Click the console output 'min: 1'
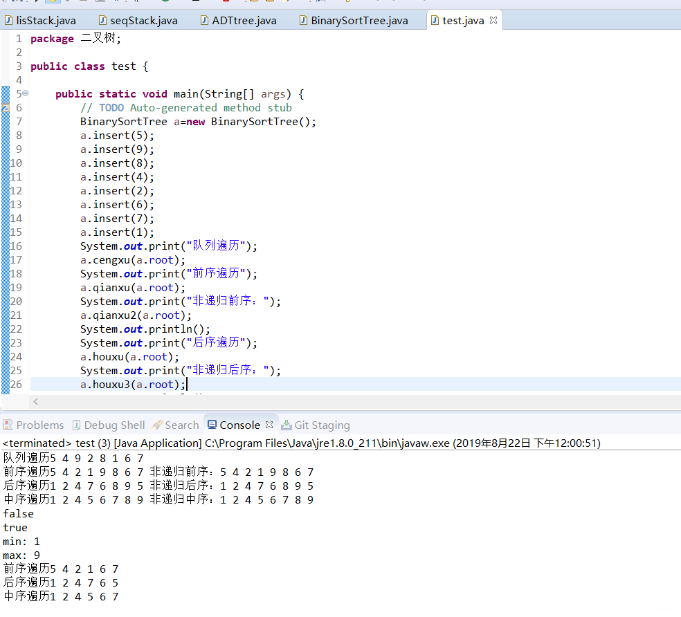The width and height of the screenshot is (681, 617). coord(21,542)
